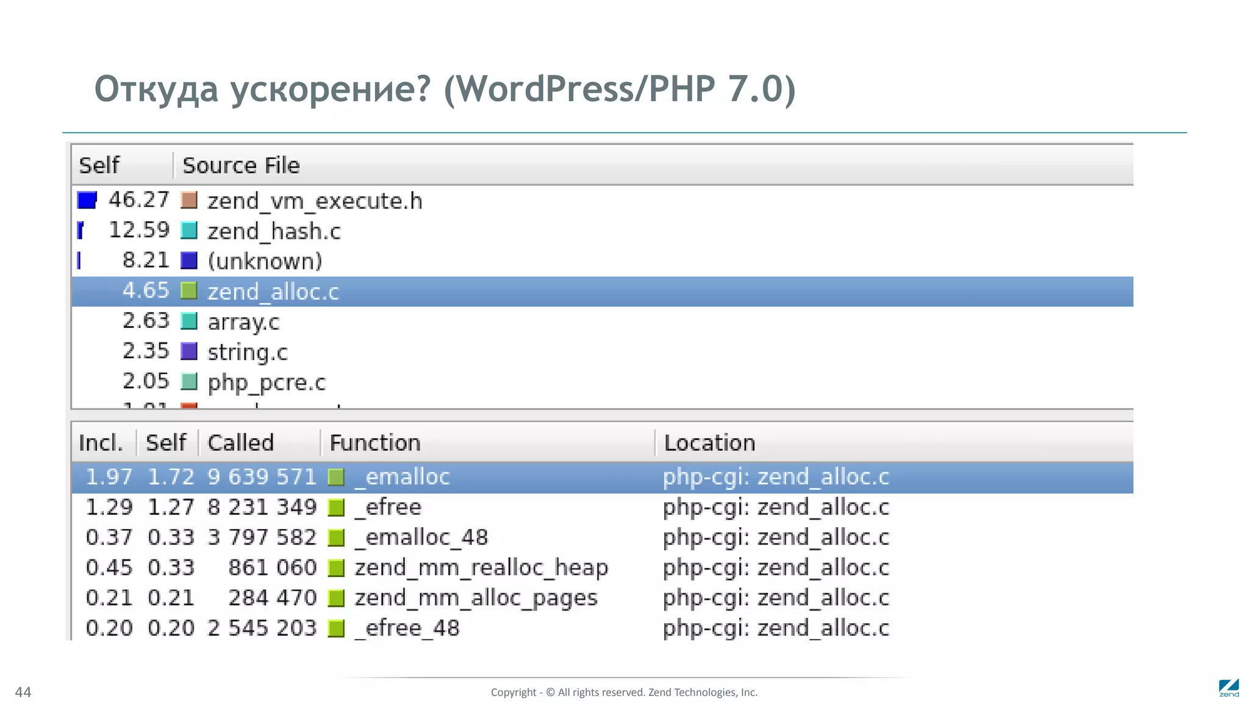Click the purple icon beside string.c

[x=189, y=352]
